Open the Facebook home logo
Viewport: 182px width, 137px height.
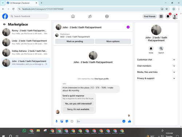point(5,16)
